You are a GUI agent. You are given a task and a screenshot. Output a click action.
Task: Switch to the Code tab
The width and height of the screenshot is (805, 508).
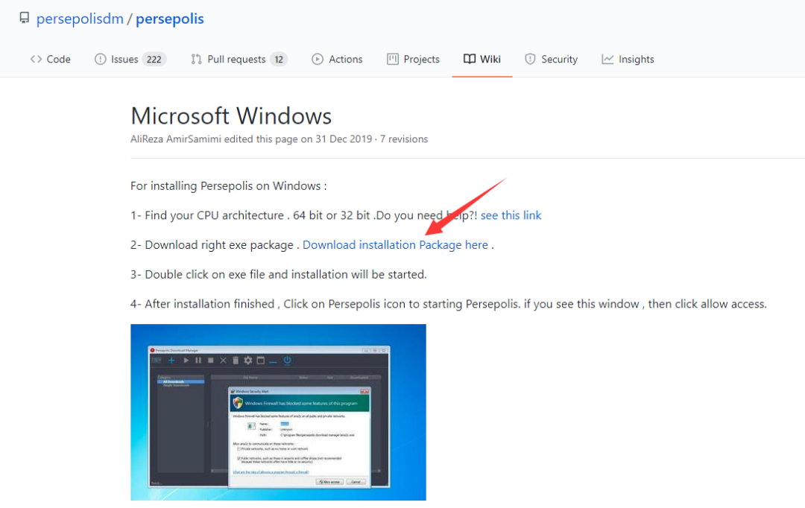51,59
